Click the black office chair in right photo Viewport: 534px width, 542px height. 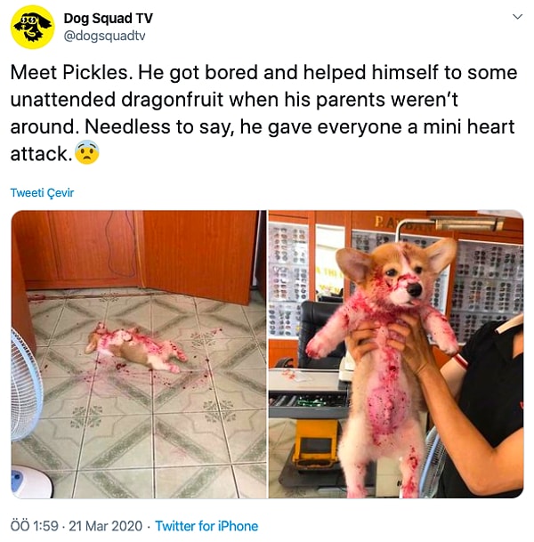pos(320,332)
